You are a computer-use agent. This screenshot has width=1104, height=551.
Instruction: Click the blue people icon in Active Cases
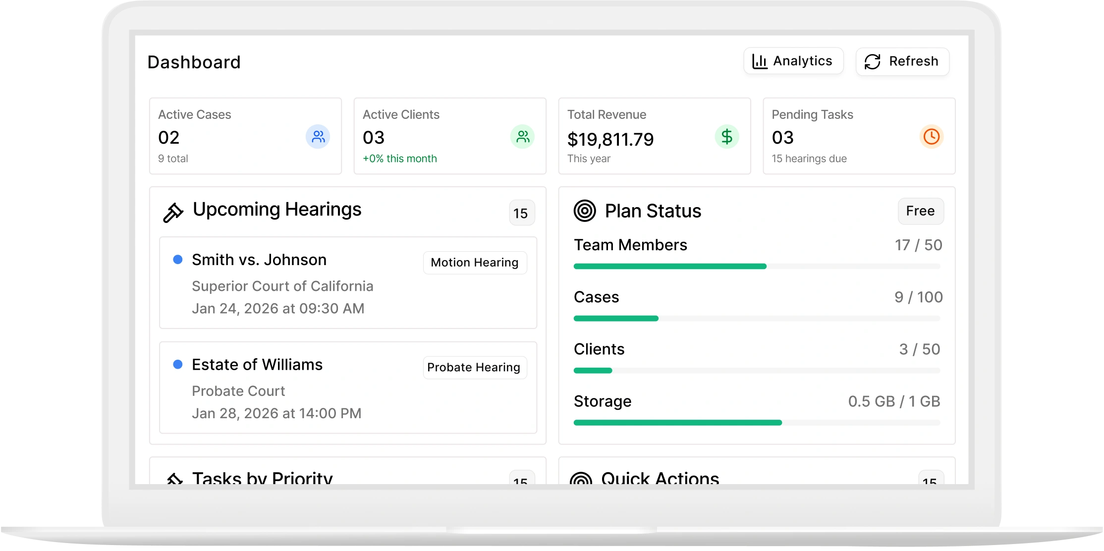318,137
